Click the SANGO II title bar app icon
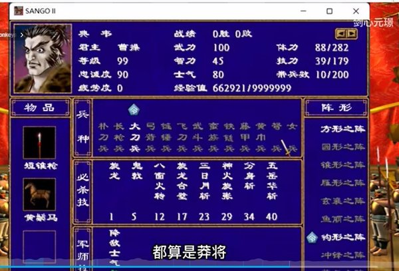Image resolution: width=399 pixels, height=271 pixels. [19, 11]
